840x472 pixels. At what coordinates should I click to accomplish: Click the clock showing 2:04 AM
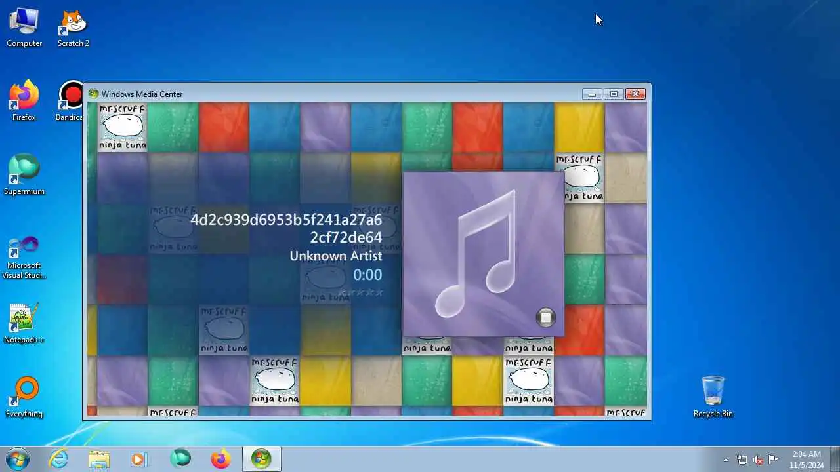[x=807, y=460]
